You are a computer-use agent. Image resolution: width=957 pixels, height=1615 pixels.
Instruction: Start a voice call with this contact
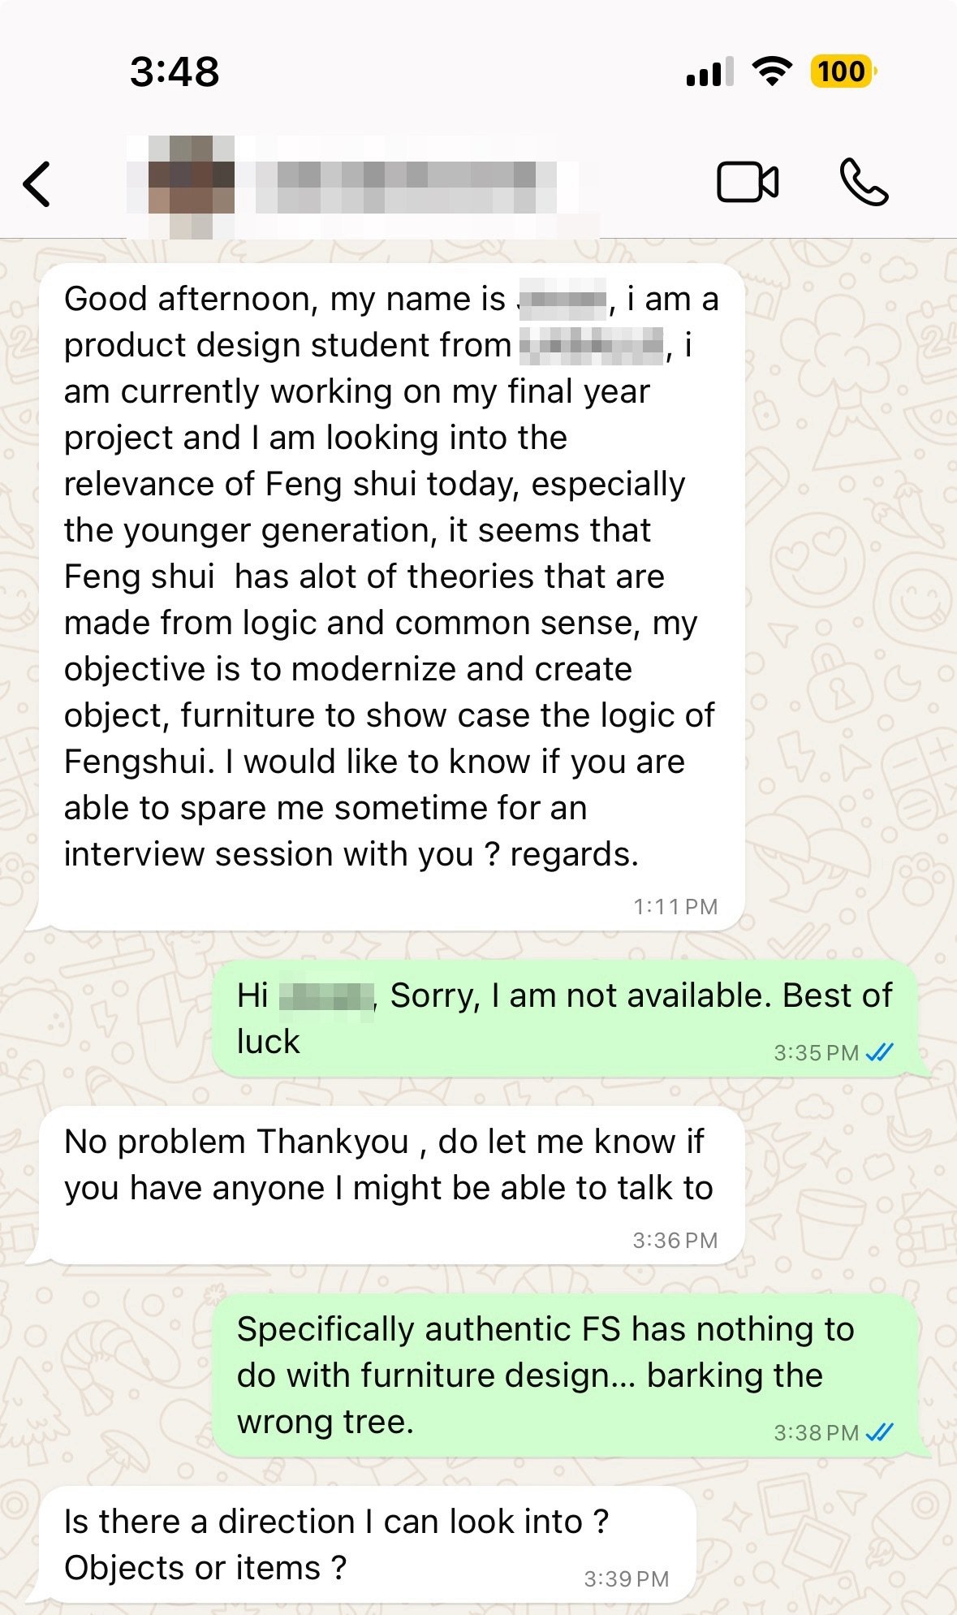pos(864,182)
